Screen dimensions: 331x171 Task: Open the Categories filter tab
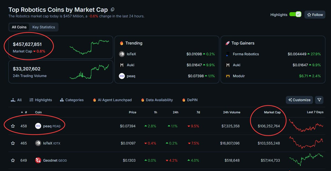click(72, 100)
